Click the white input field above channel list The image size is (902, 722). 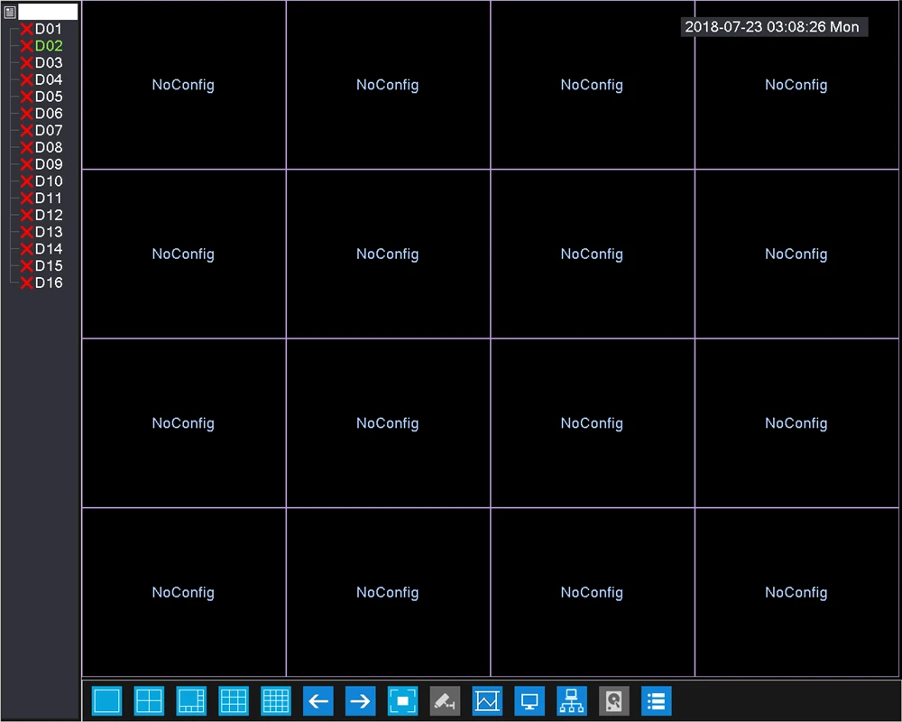pyautogui.click(x=49, y=12)
